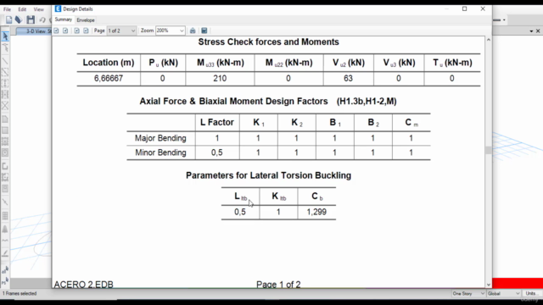Select the Draw Floor polygon tool

tap(5, 119)
